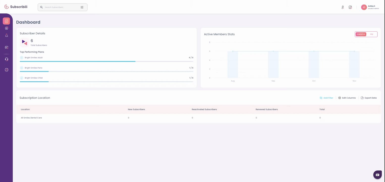Image resolution: width=385 pixels, height=182 pixels.
Task: Click Export Data button
Action: click(x=369, y=98)
